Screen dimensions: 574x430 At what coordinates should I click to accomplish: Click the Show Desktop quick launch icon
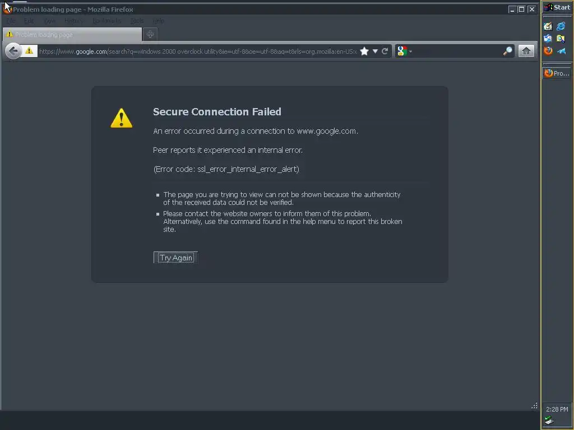click(x=548, y=26)
